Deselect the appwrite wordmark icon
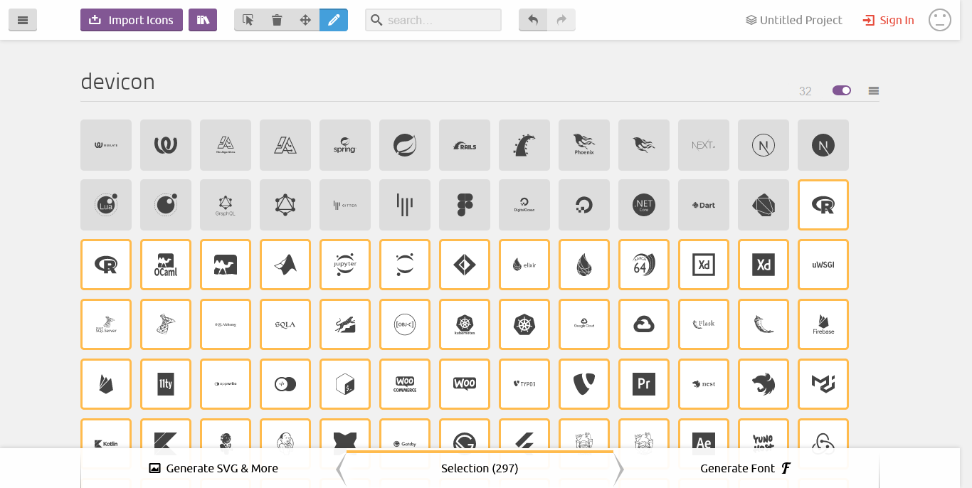 tap(226, 384)
